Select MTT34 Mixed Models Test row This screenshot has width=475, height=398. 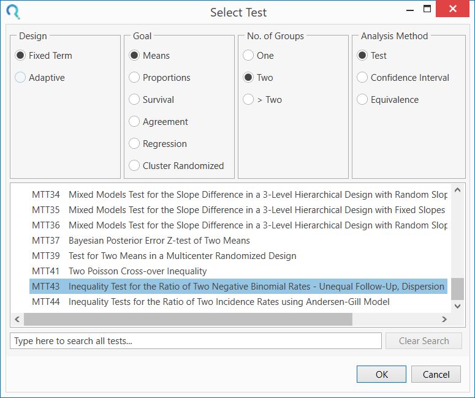pos(238,195)
